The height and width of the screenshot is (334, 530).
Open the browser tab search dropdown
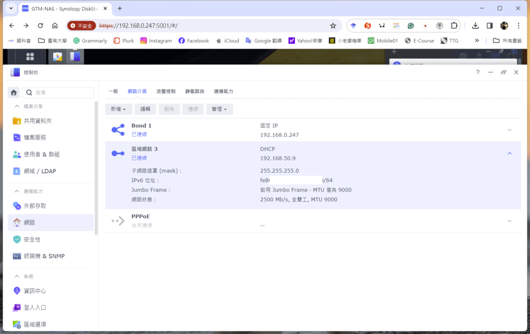[11, 8]
